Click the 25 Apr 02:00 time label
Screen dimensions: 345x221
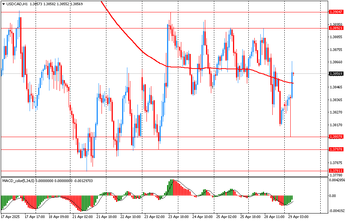pos(226,217)
